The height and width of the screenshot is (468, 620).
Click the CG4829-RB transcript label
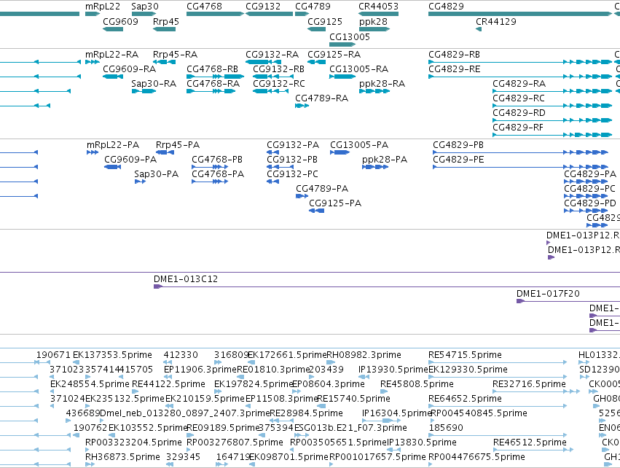[455, 55]
